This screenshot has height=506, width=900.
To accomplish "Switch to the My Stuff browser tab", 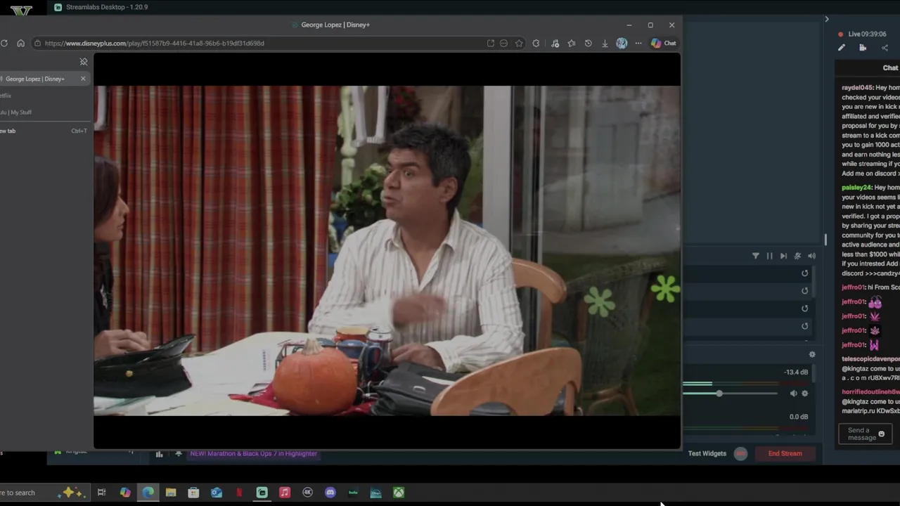I will [15, 112].
